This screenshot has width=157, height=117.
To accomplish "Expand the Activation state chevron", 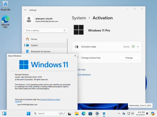I will tap(138, 47).
